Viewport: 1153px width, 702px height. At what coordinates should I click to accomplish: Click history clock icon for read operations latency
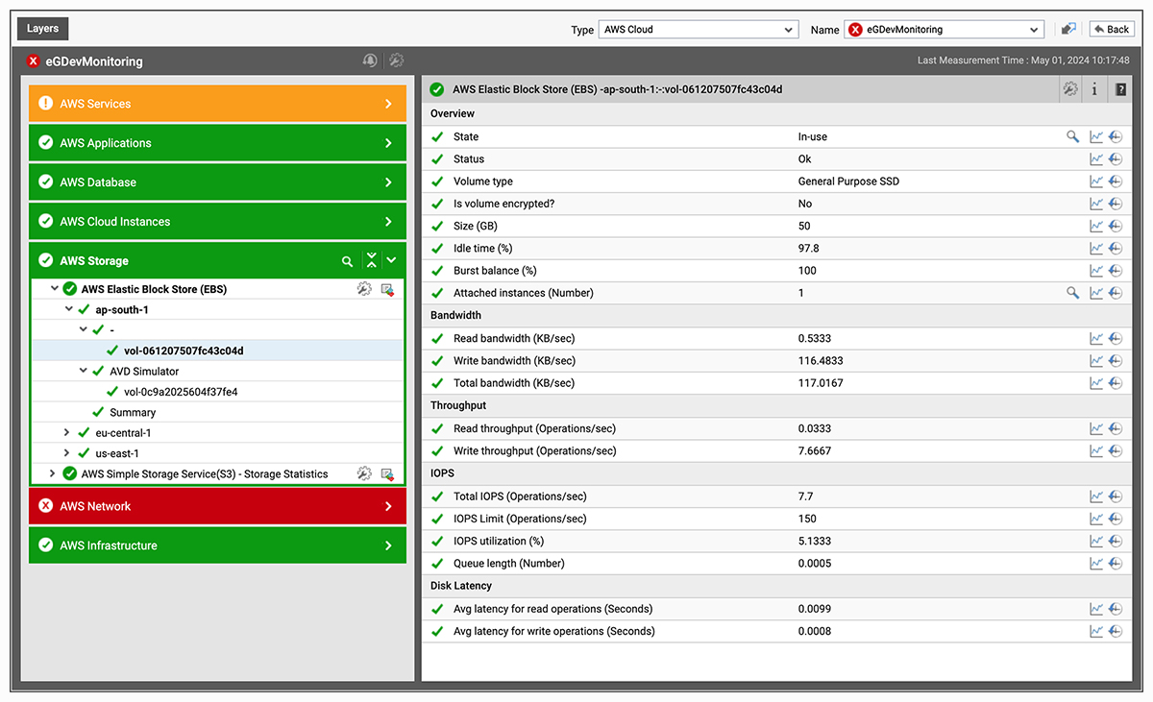pyautogui.click(x=1116, y=609)
